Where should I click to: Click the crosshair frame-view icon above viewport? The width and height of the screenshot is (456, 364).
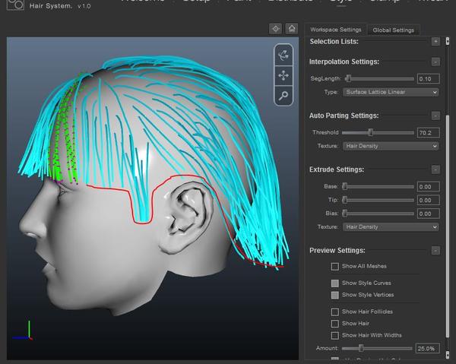tap(276, 28)
